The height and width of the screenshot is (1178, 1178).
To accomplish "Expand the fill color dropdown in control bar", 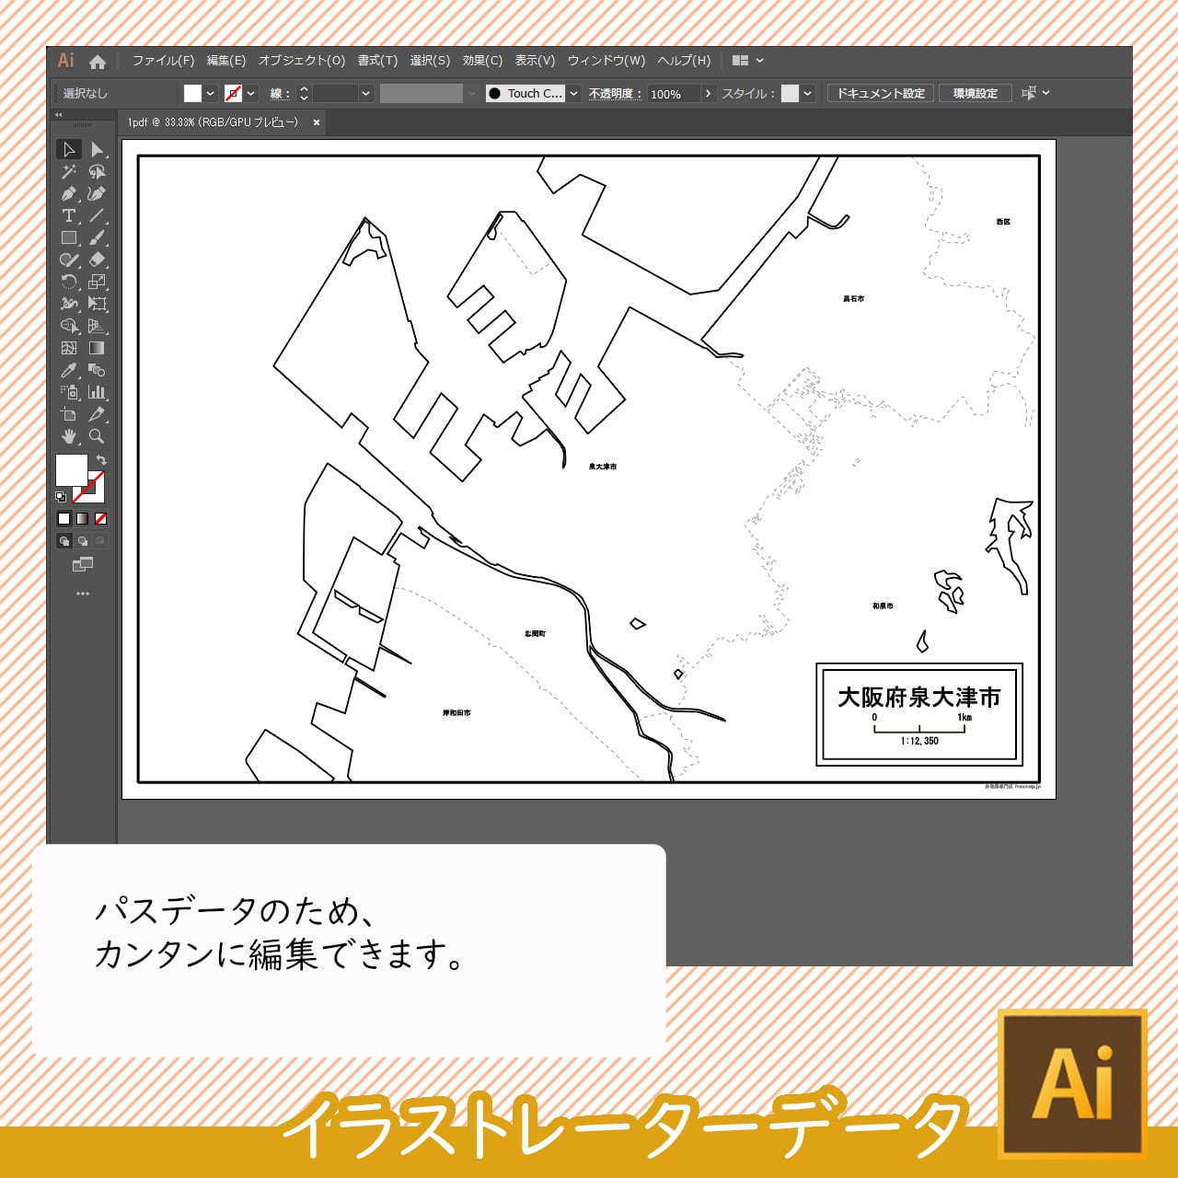I will tap(211, 93).
